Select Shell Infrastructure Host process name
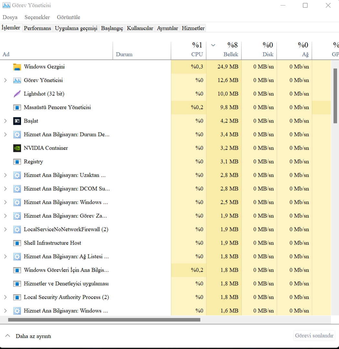The width and height of the screenshot is (339, 349). coord(53,243)
